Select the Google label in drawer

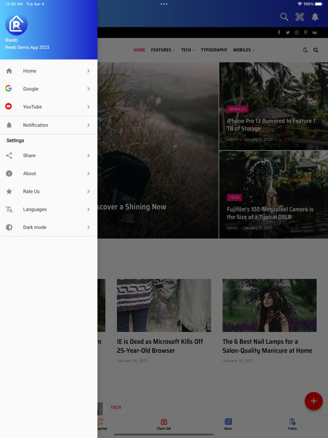click(31, 89)
